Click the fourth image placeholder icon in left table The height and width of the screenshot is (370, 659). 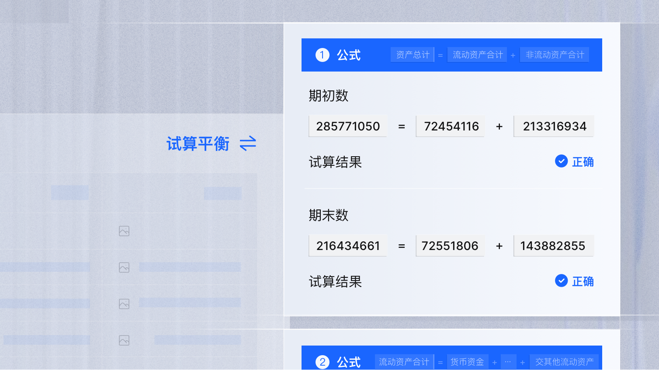coord(124,340)
